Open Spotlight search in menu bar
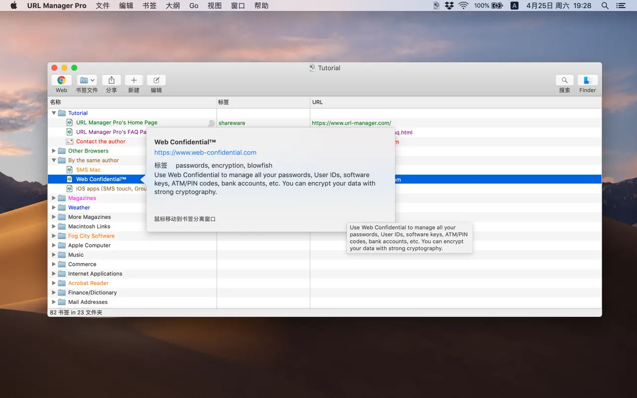 (x=605, y=6)
